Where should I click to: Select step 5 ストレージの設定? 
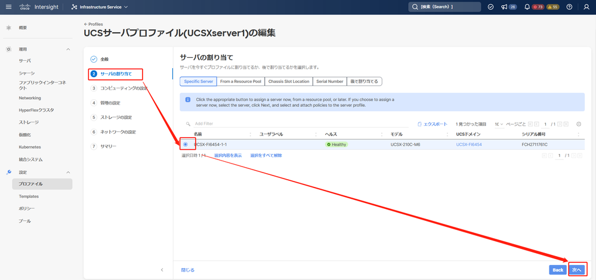(x=111, y=117)
